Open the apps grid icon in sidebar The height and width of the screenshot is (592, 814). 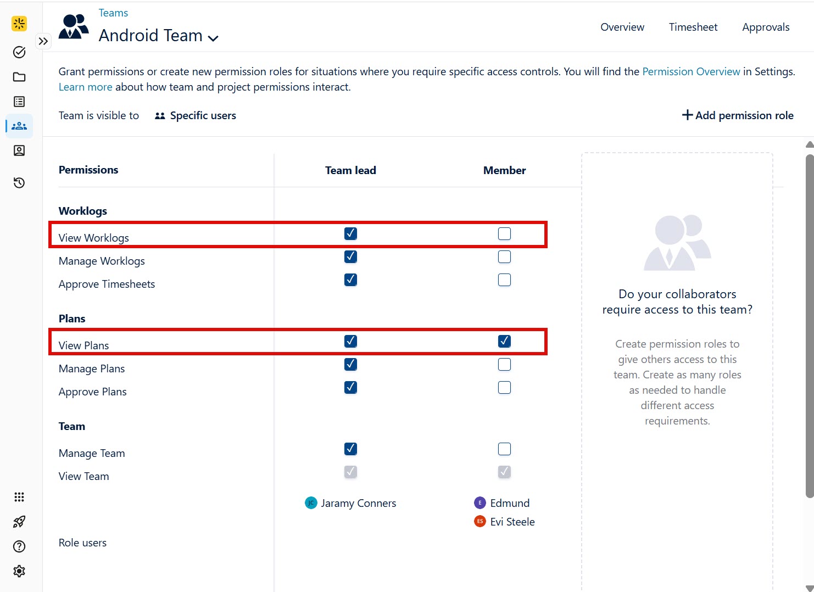coord(19,496)
